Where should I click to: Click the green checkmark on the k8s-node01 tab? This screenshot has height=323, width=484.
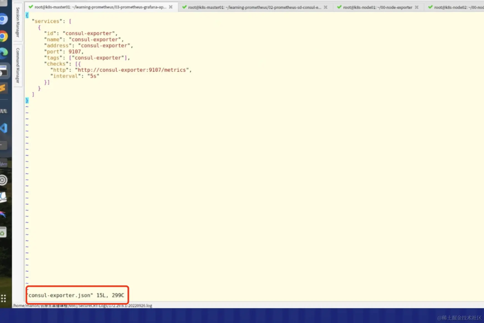[x=339, y=7]
